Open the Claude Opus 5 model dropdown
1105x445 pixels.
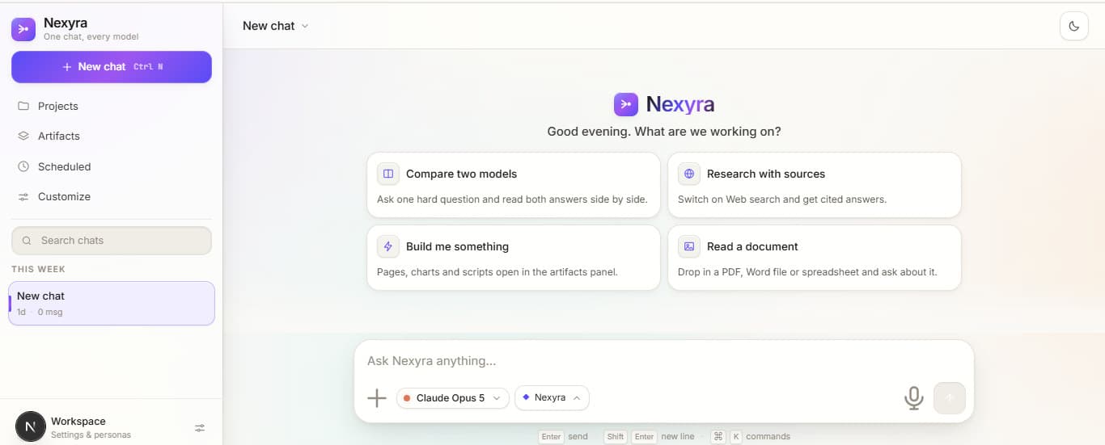pyautogui.click(x=453, y=397)
